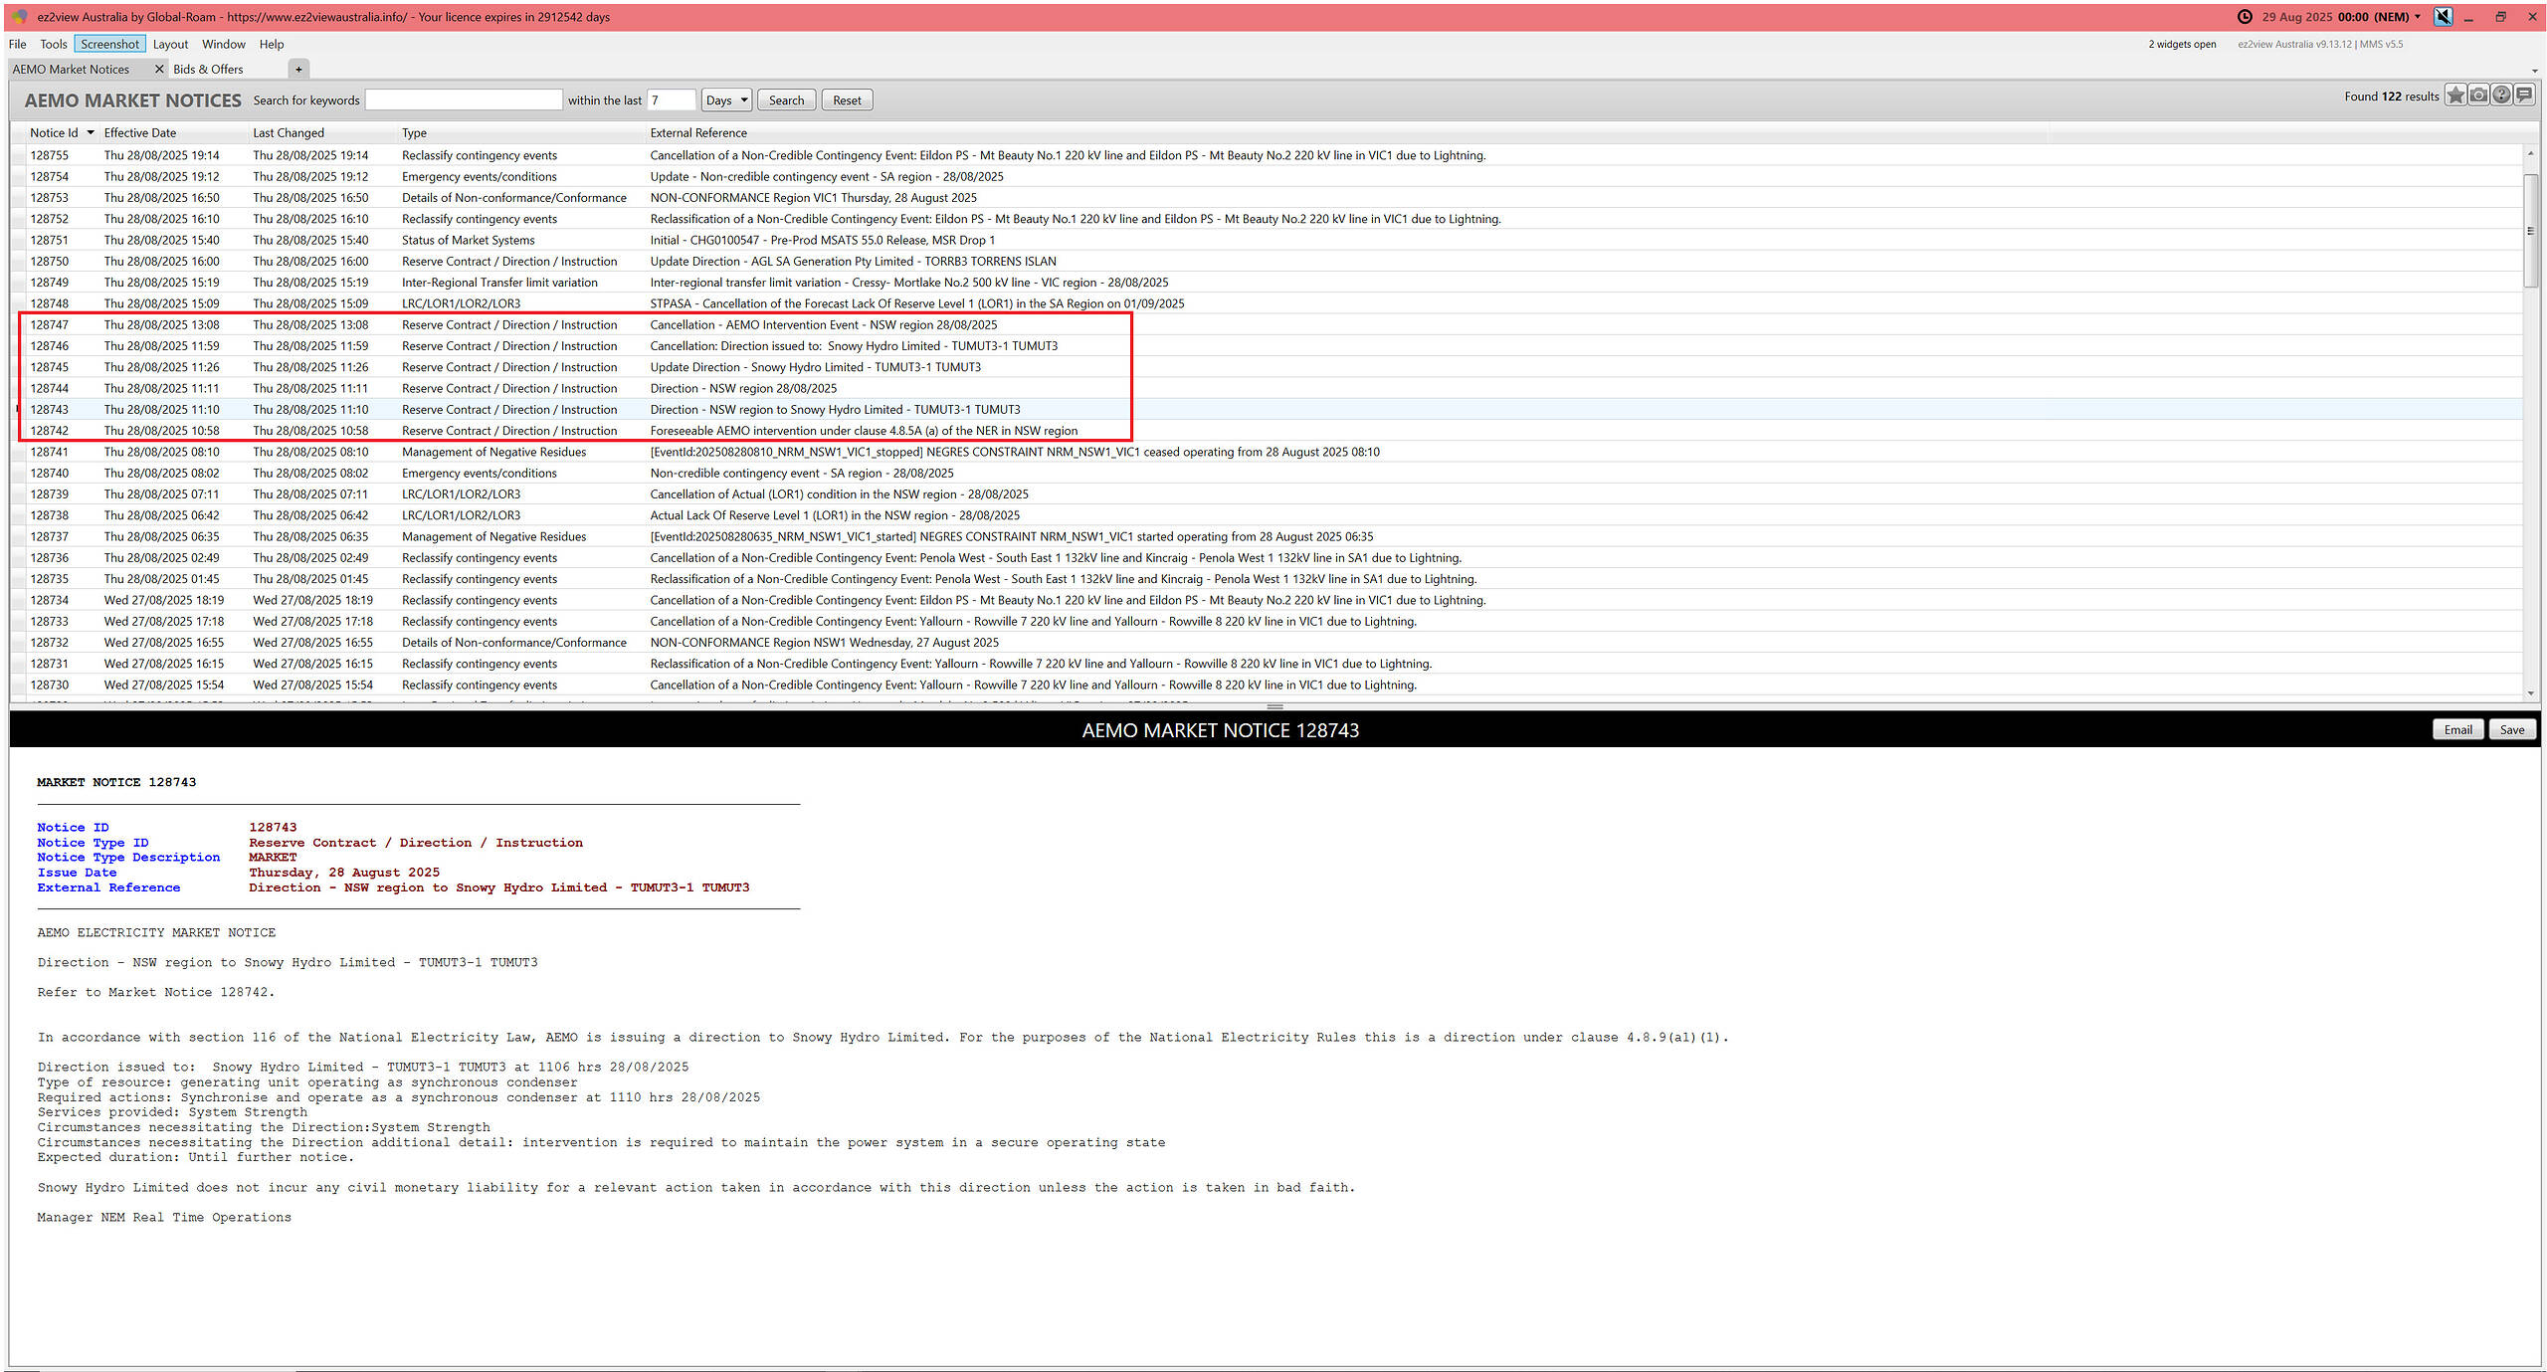
Task: Open the NEM time dropdown arrow
Action: (x=2418, y=17)
